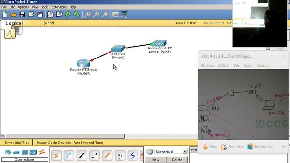Open the View menu
The height and width of the screenshot is (163, 290).
tap(35, 7)
